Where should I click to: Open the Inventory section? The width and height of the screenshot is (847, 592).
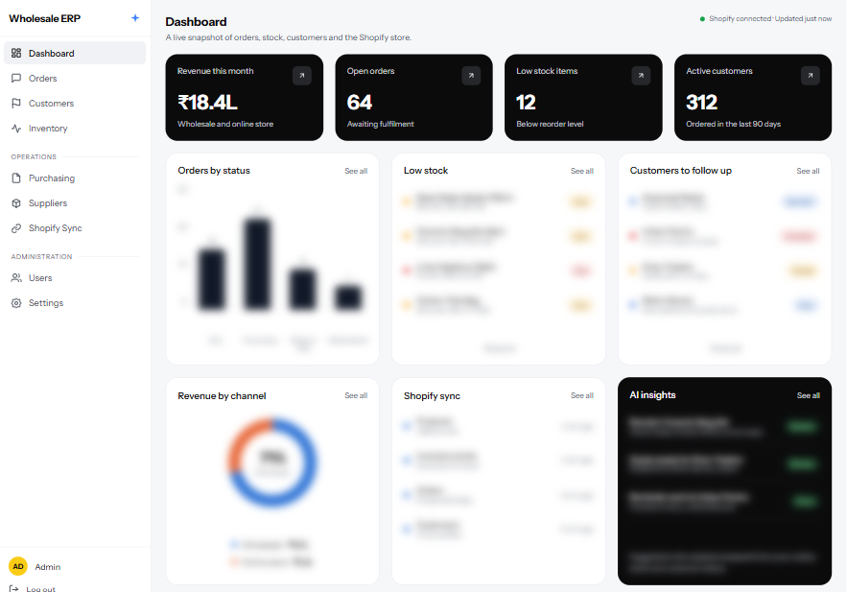coord(75,128)
